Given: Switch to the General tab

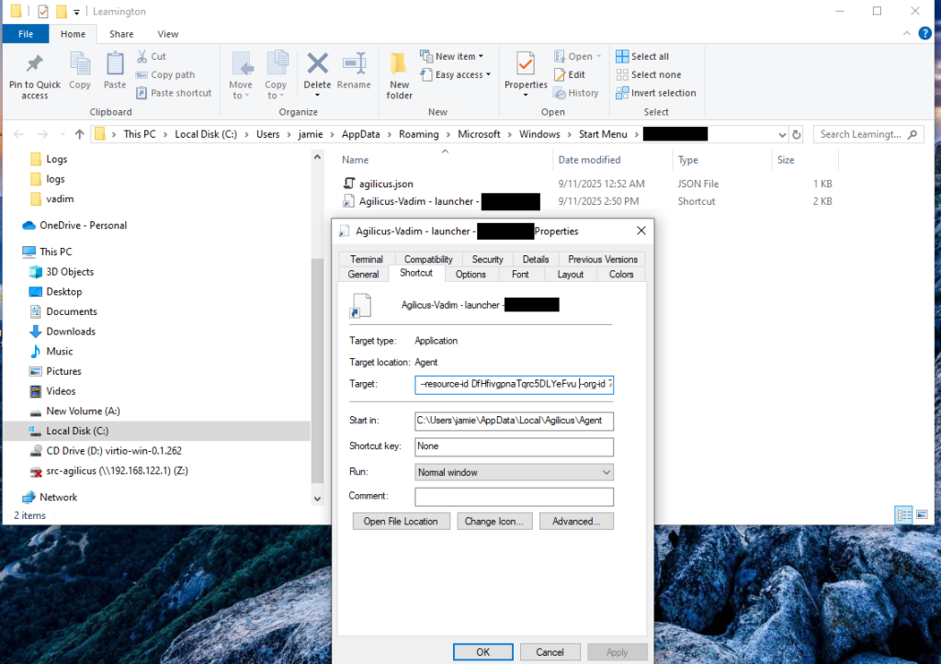Looking at the screenshot, I should (363, 274).
